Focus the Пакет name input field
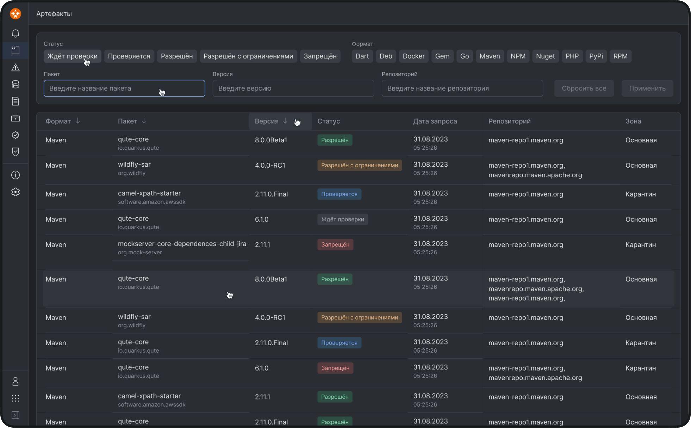 pyautogui.click(x=124, y=88)
